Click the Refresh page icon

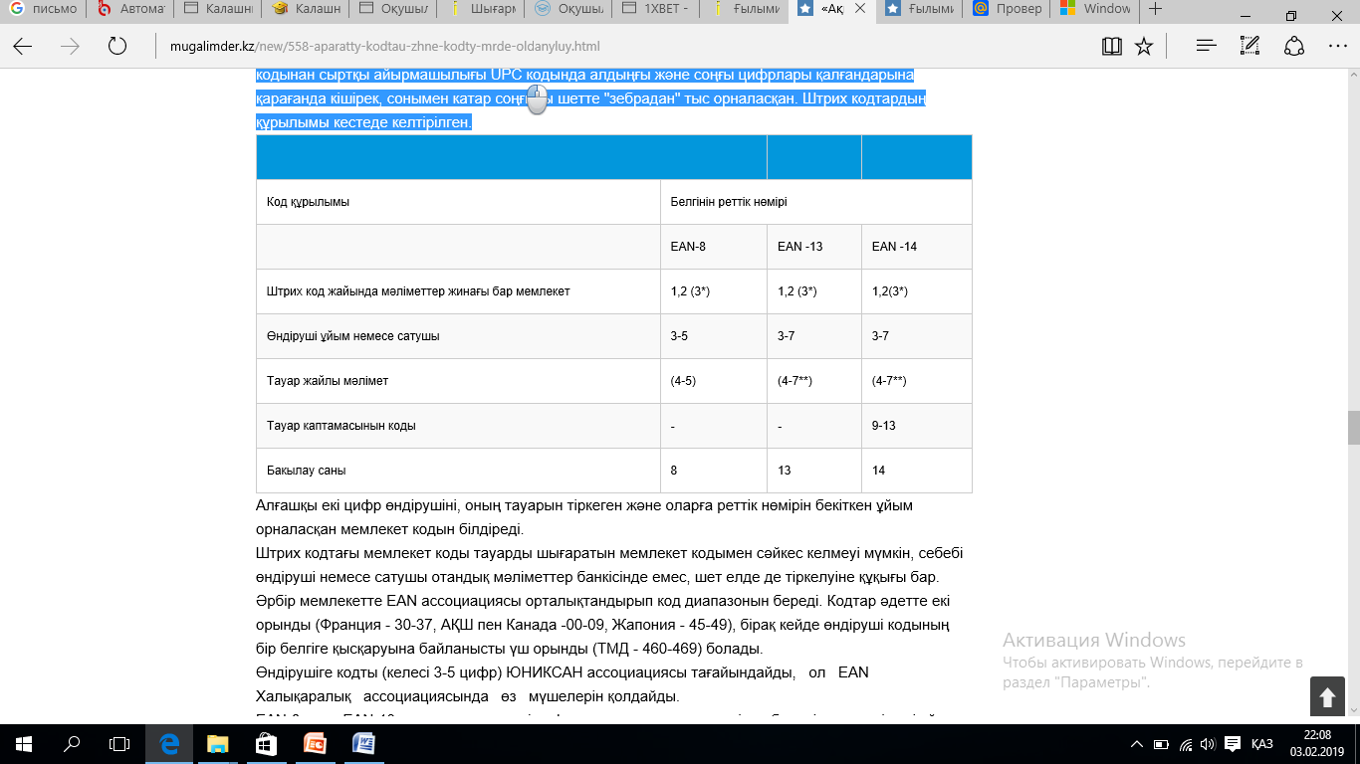(117, 46)
